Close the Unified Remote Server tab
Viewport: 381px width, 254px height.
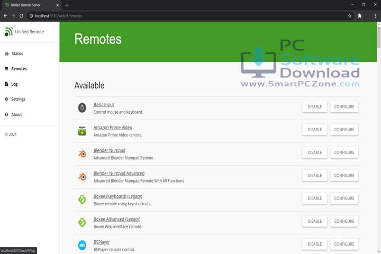pos(57,5)
